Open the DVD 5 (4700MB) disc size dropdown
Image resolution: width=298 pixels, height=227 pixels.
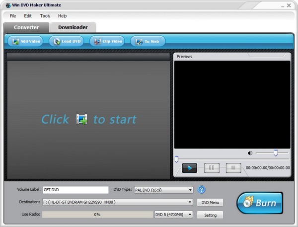click(x=173, y=215)
